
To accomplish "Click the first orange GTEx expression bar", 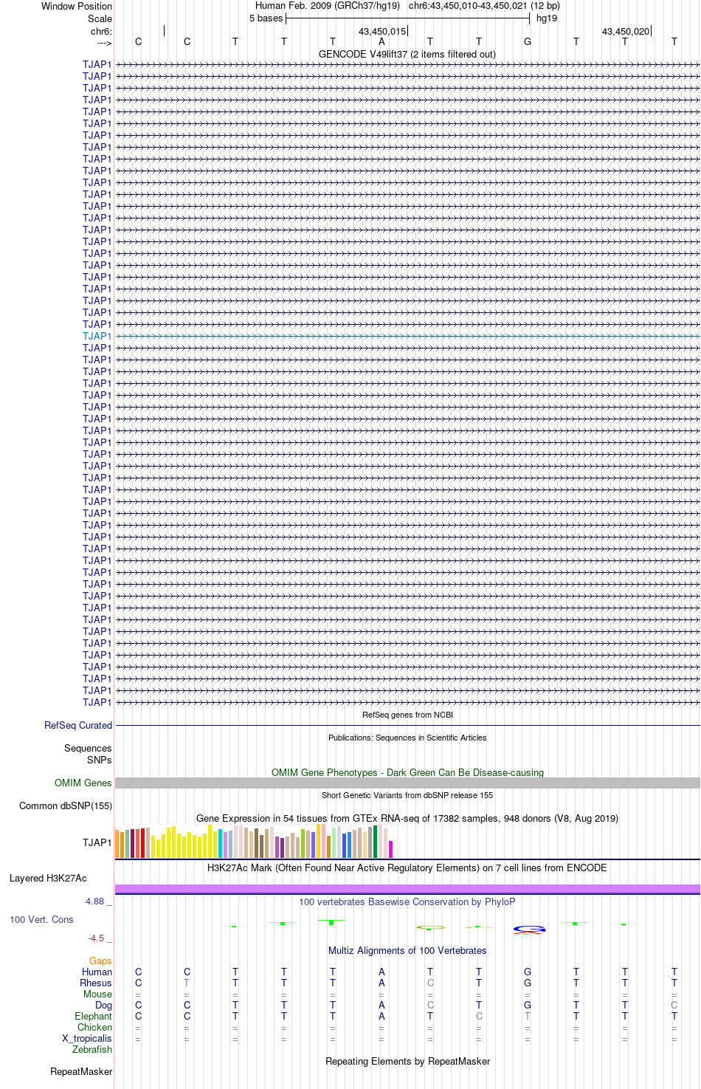I will coord(117,844).
